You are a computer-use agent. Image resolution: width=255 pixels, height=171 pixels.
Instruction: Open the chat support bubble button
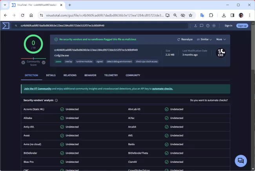[x=241, y=161]
